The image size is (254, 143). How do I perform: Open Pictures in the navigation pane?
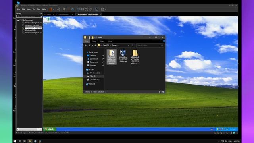click(x=93, y=65)
